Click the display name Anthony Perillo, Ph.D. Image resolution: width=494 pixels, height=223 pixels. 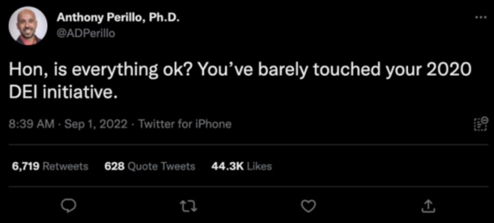[118, 18]
